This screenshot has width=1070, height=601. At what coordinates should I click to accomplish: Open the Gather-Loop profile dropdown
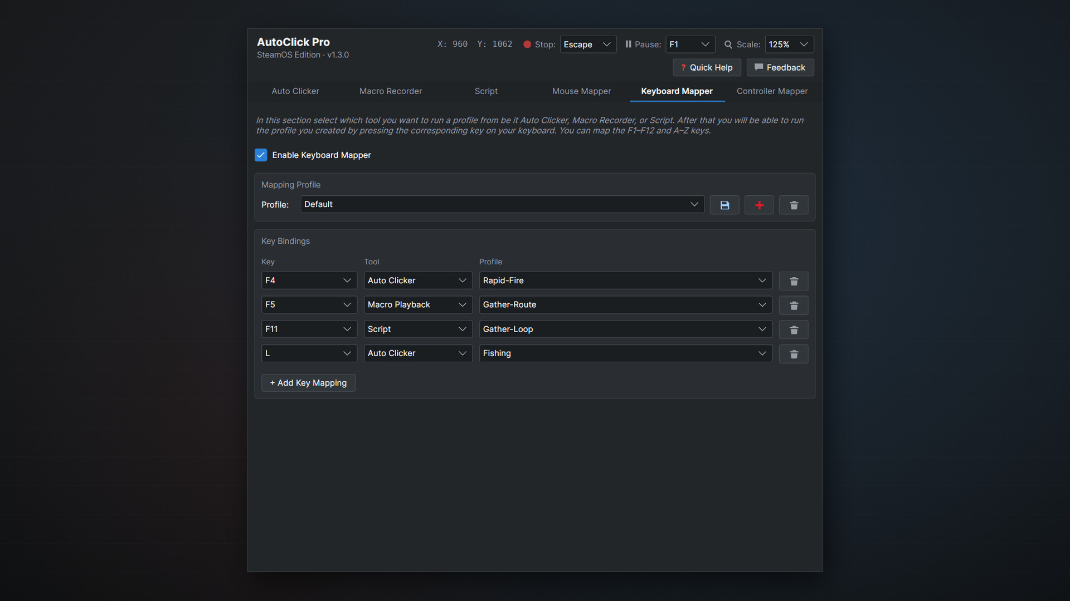(x=625, y=329)
